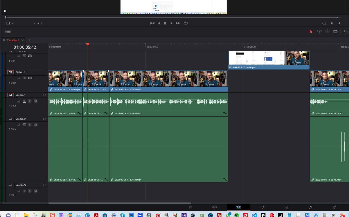Select the first clip on Video 1

65,81
